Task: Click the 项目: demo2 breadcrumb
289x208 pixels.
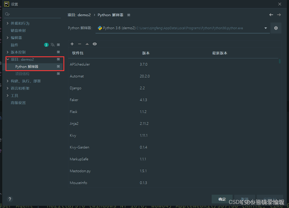Action: pyautogui.click(x=79, y=15)
